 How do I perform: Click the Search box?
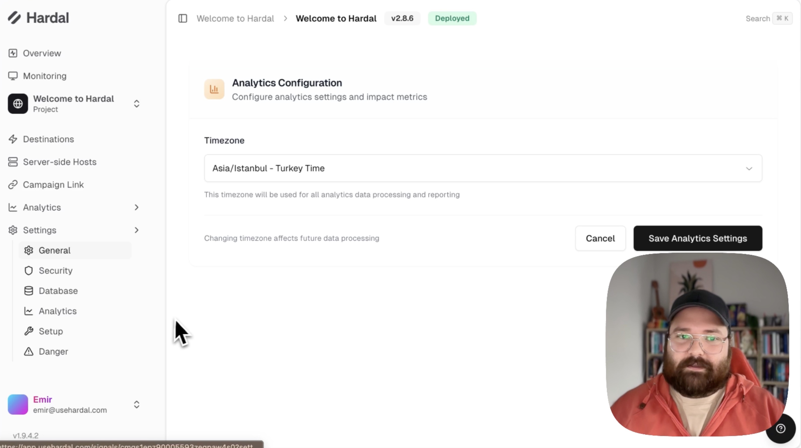tap(768, 18)
